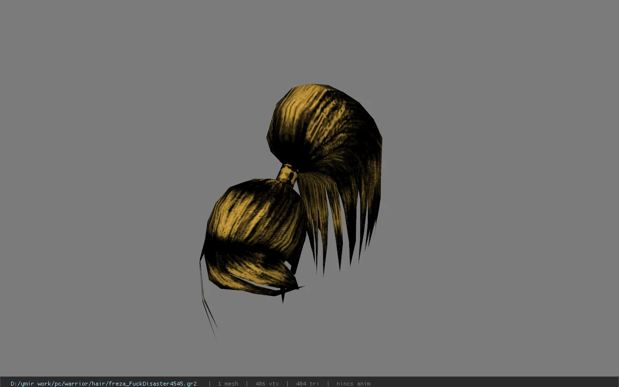Click the .gr2 file path in status bar
Viewport: 619px width, 387px height.
(103, 384)
